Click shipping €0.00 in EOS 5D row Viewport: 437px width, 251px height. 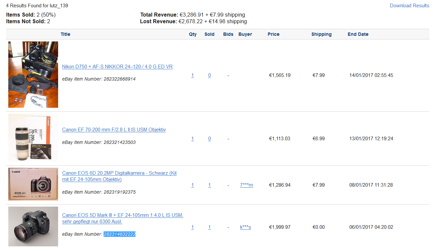point(319,227)
